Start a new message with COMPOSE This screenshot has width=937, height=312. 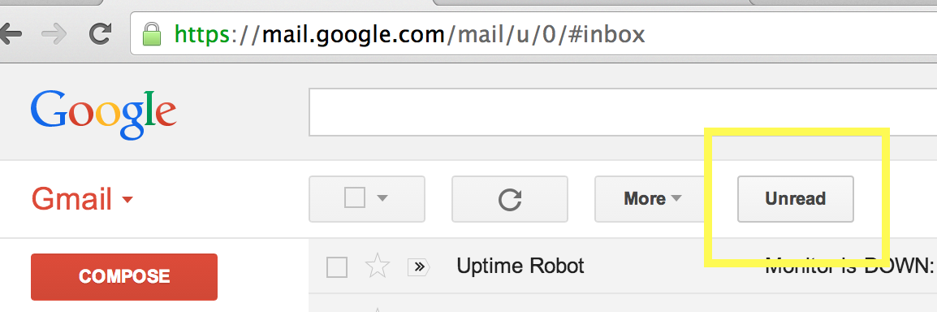[124, 277]
